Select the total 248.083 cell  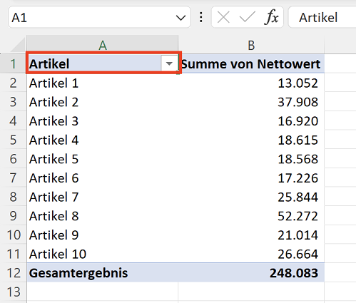(x=251, y=272)
